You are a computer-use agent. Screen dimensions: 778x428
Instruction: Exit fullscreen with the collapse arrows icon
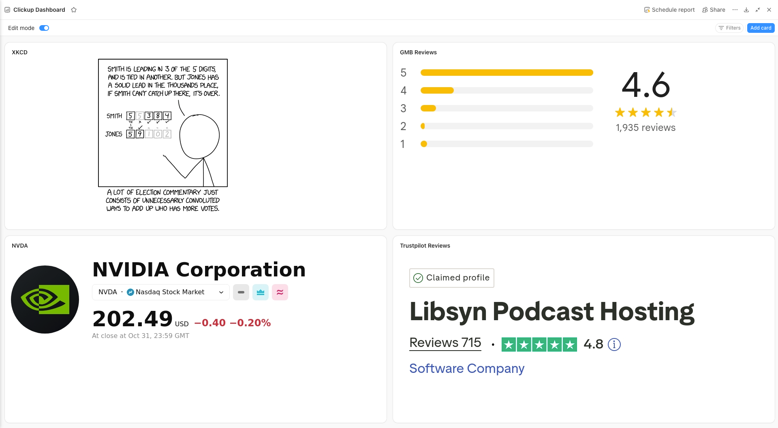point(758,10)
